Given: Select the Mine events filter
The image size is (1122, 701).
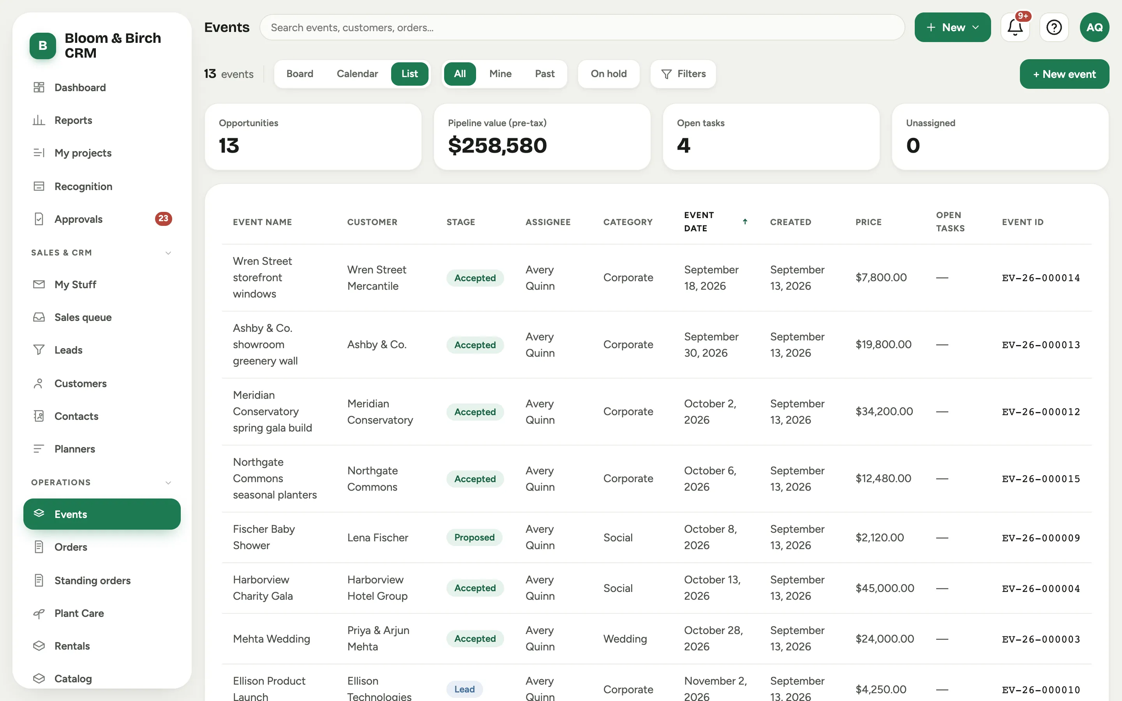Looking at the screenshot, I should [x=500, y=74].
